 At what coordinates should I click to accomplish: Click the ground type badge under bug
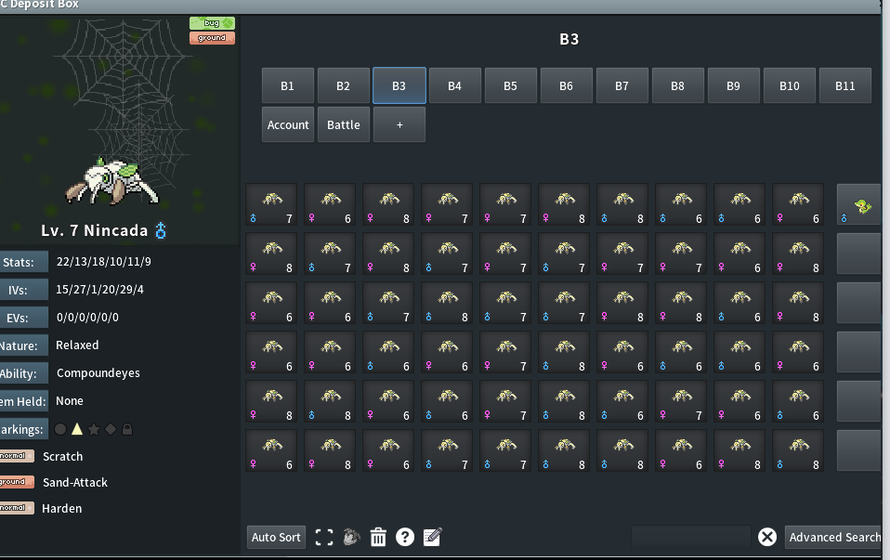pos(212,38)
